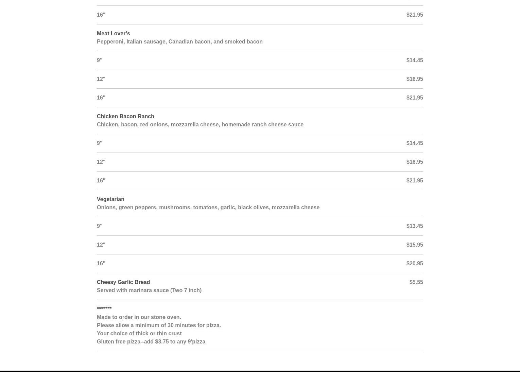
Task: Click the Meat Lover's 9" size label
Action: pyautogui.click(x=100, y=60)
